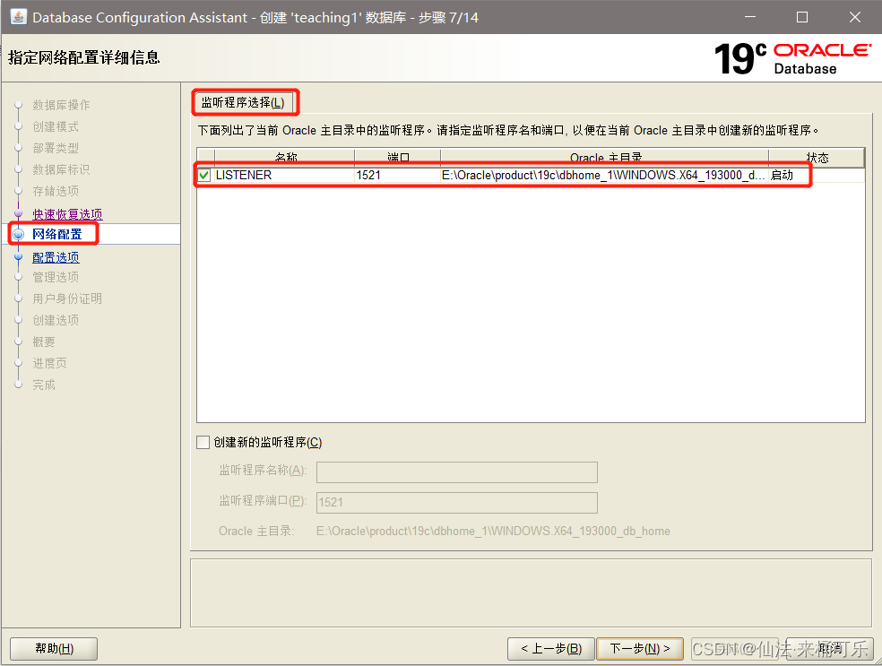The image size is (882, 666).
Task: Open 快速恢复选项 step link
Action: pos(67,214)
